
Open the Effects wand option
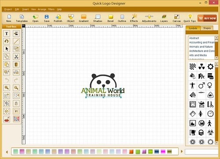click(x=134, y=18)
